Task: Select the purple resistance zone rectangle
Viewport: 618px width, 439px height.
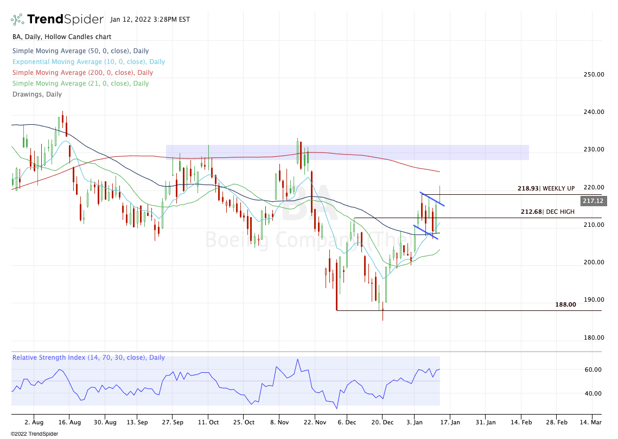Action: [x=347, y=152]
